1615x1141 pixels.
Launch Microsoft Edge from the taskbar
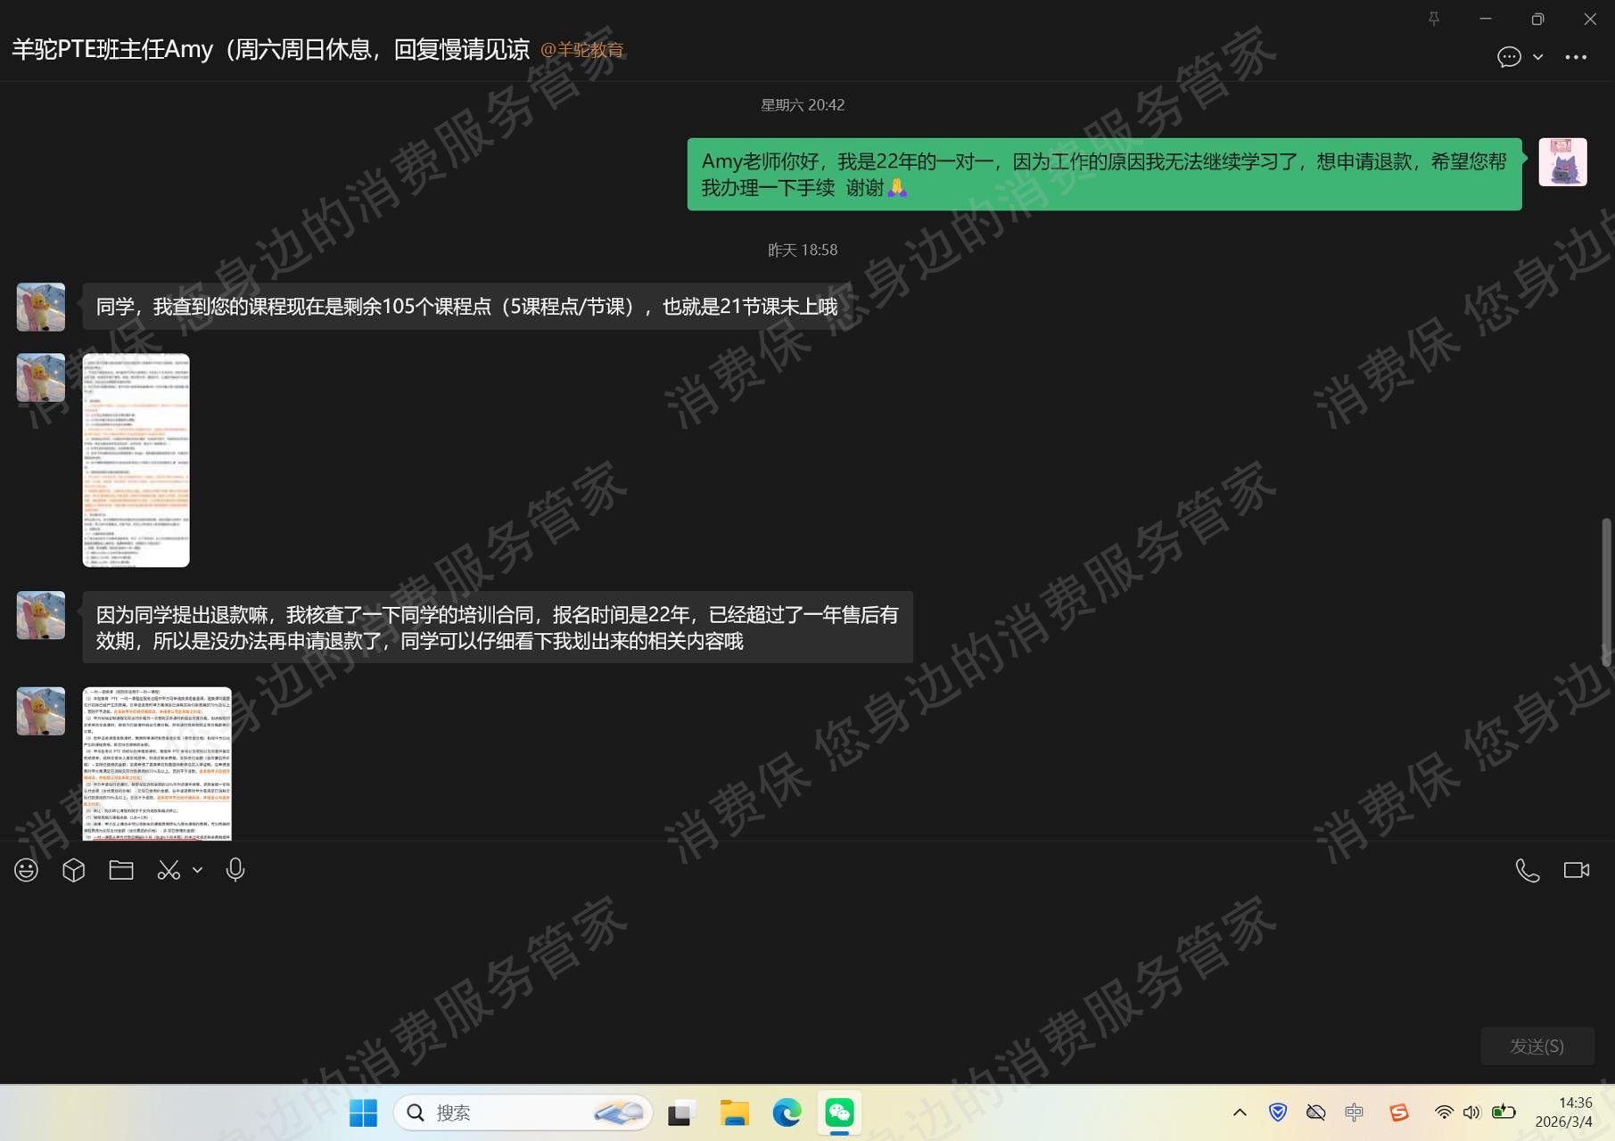(787, 1112)
